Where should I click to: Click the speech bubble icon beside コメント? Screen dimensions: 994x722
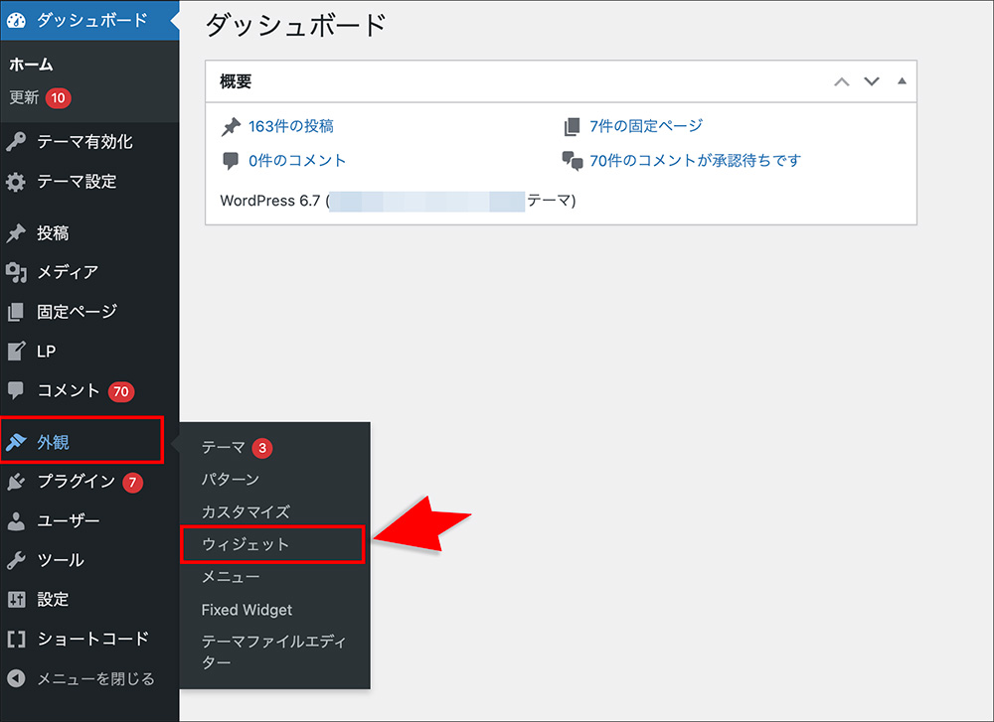tap(16, 390)
